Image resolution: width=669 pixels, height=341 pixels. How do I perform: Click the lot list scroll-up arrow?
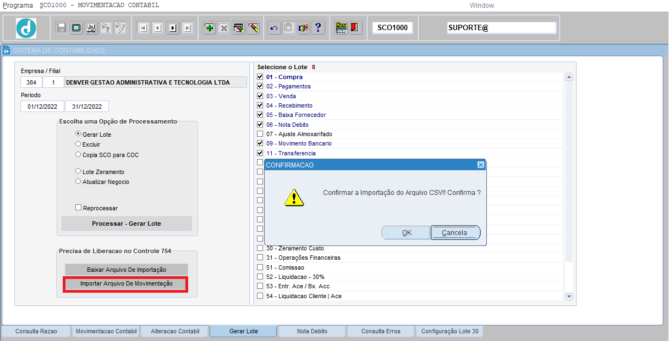click(x=569, y=77)
